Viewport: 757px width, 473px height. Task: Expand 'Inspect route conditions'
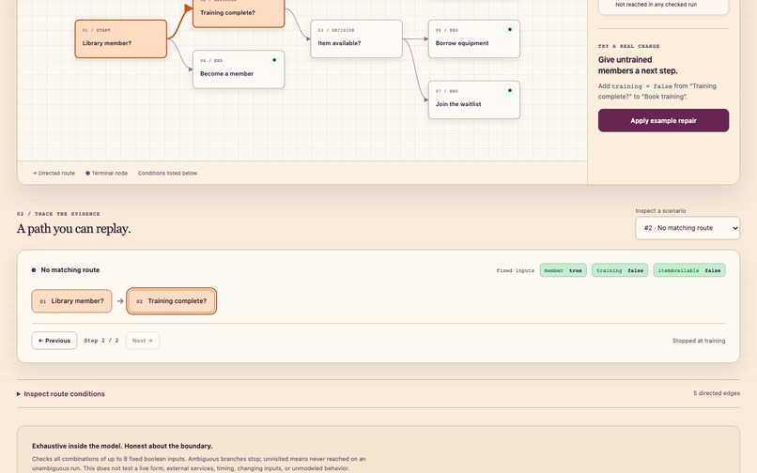pyautogui.click(x=61, y=394)
